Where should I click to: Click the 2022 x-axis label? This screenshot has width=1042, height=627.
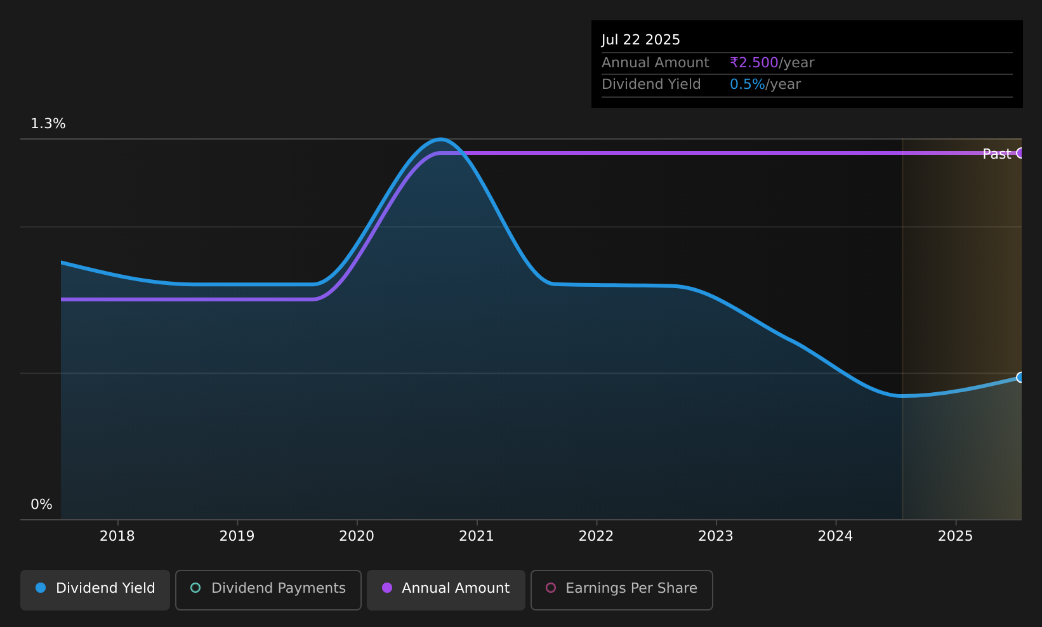tap(597, 536)
